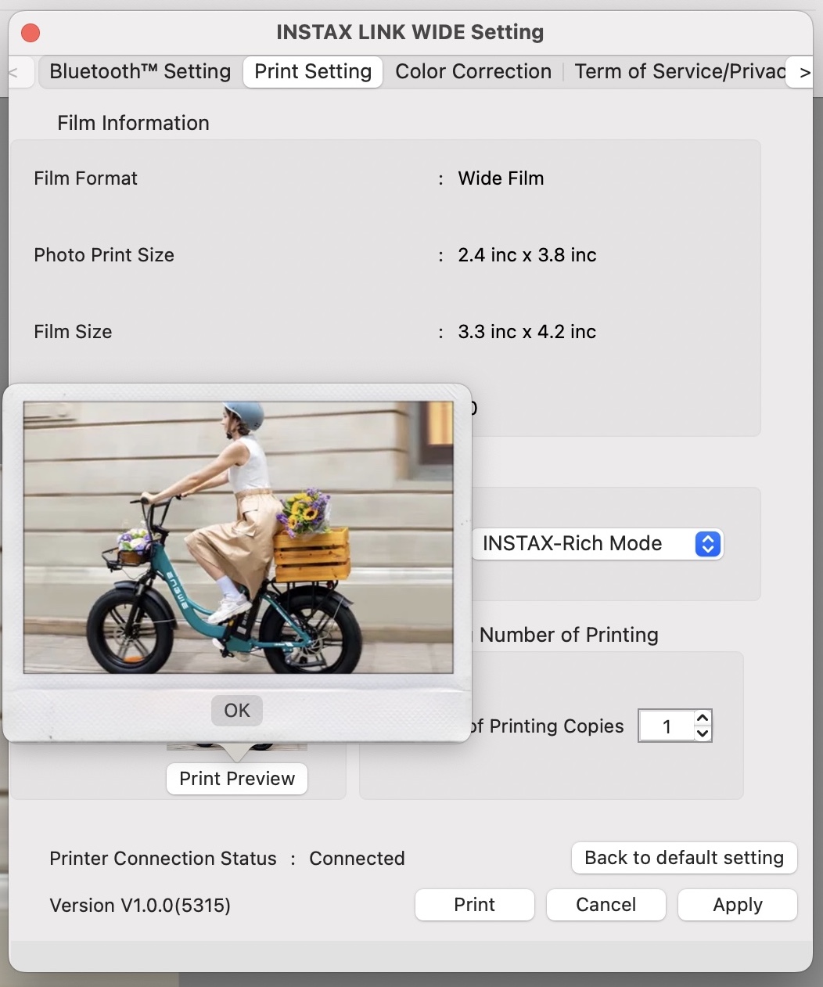
Task: Select the Print Setting tab
Action: click(x=313, y=72)
